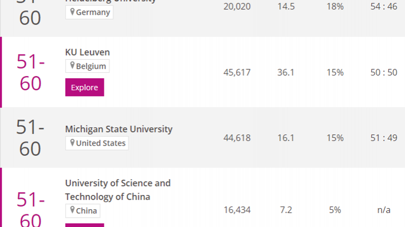
Task: Select the United States country tag
Action: tap(97, 143)
